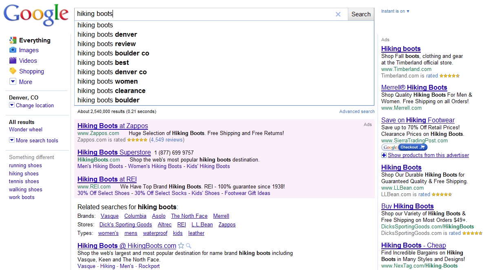Viewport: 484px width, 270px height.
Task: Expand the More arrow icon in sidebar
Action: coord(13,82)
